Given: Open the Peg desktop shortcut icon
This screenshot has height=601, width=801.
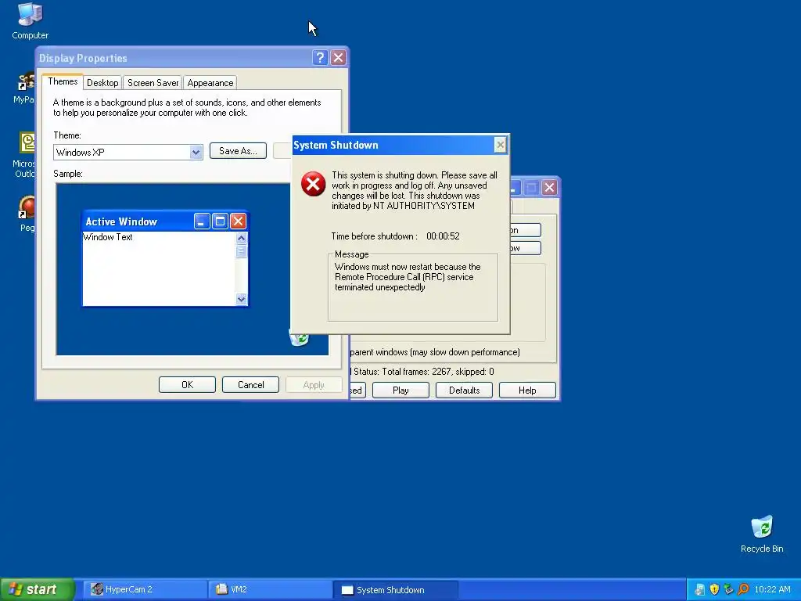Looking at the screenshot, I should click(27, 214).
